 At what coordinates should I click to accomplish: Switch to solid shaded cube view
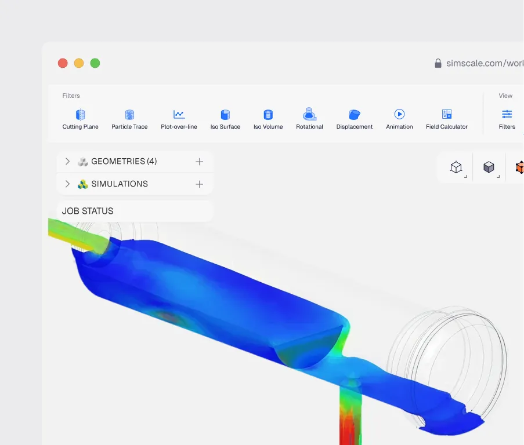[x=489, y=167]
